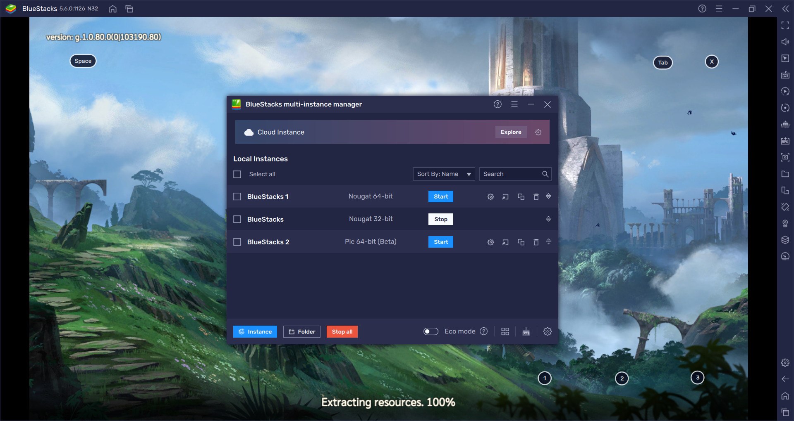Click the Explore button for Cloud Instance

coord(511,132)
